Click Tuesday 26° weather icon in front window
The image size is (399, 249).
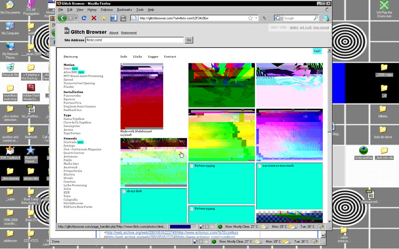[321, 227]
